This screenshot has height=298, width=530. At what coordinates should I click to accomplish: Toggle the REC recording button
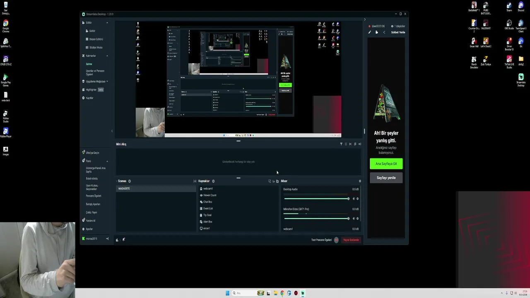pyautogui.click(x=336, y=240)
